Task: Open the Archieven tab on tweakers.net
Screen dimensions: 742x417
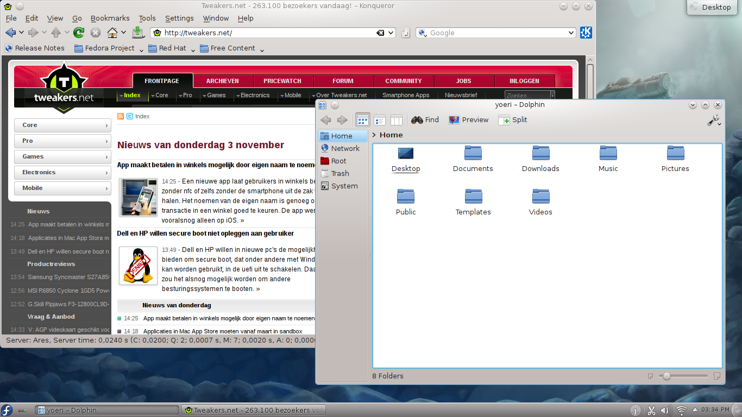Action: point(223,81)
